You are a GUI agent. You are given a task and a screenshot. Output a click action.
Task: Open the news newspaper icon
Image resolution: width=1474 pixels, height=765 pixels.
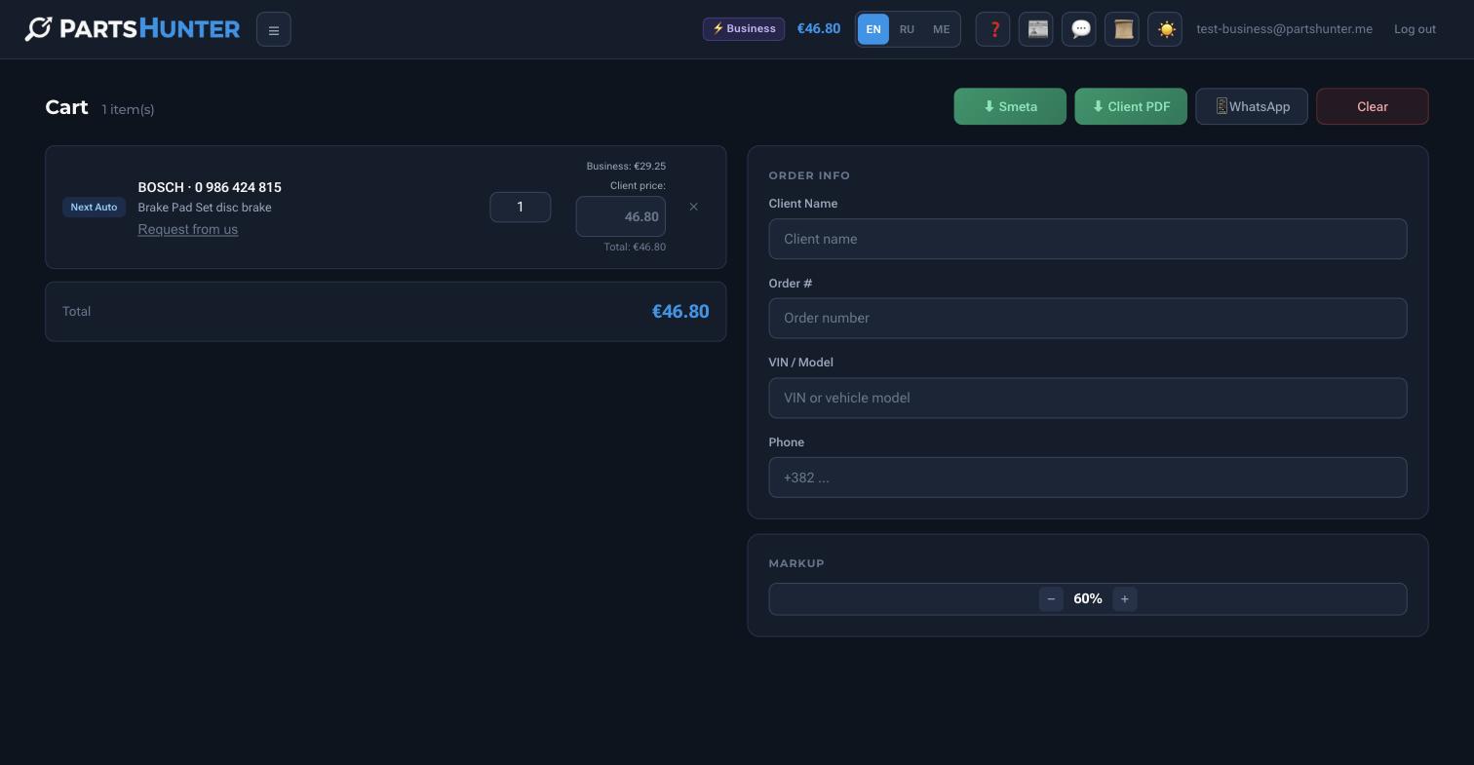click(x=1036, y=29)
